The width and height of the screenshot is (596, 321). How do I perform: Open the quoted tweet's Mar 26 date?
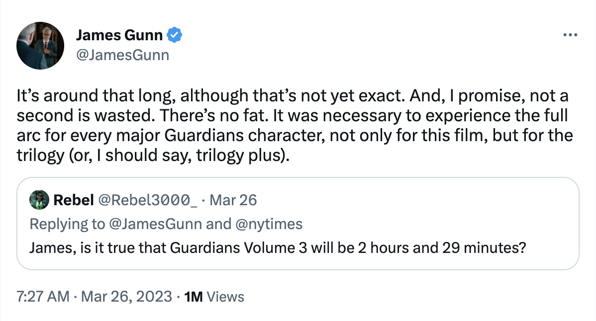click(233, 200)
